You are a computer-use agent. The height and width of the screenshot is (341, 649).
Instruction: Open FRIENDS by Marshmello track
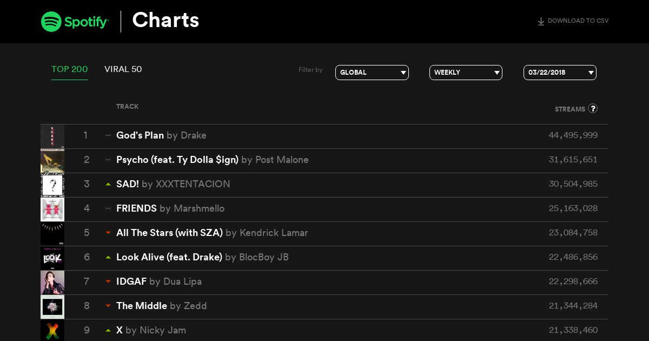170,208
